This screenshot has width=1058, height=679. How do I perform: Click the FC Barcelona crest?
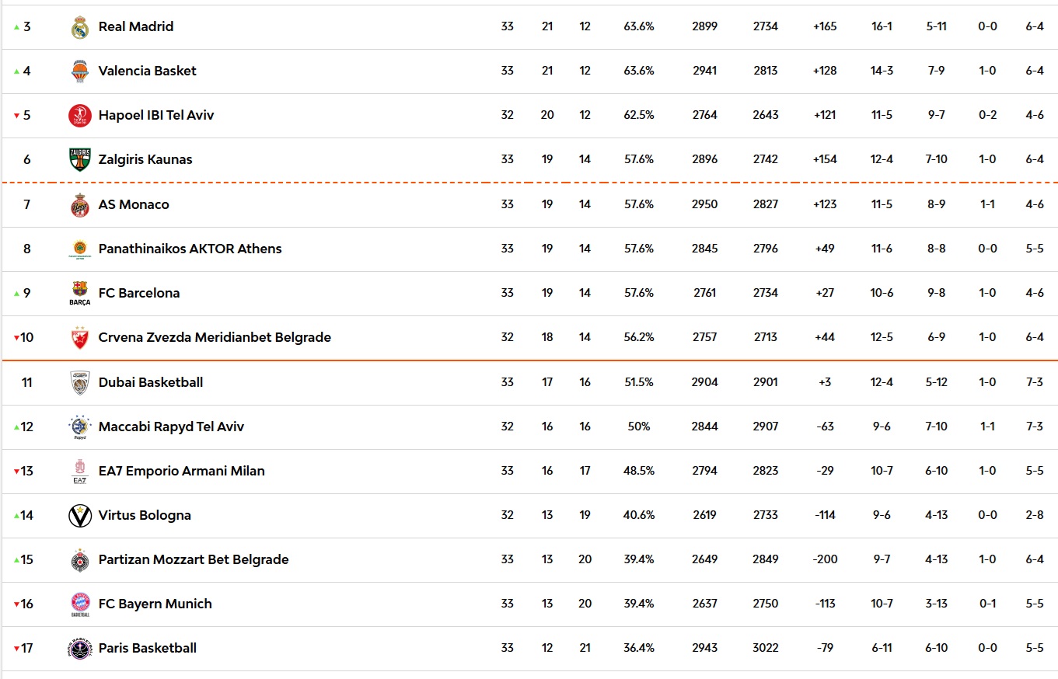pos(80,294)
